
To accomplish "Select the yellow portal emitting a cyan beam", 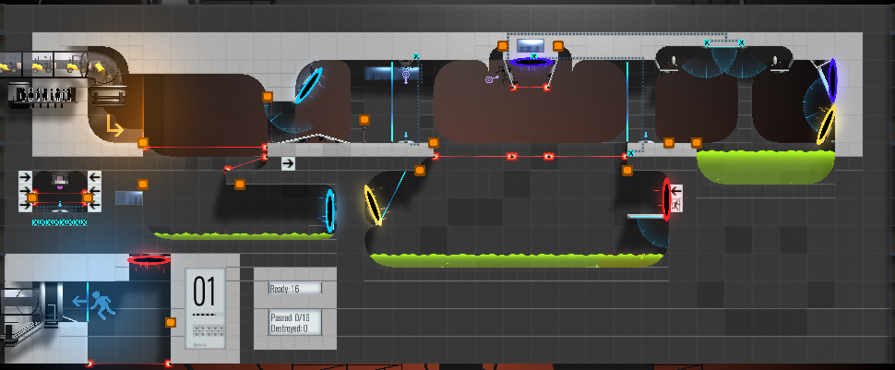I will (x=372, y=205).
